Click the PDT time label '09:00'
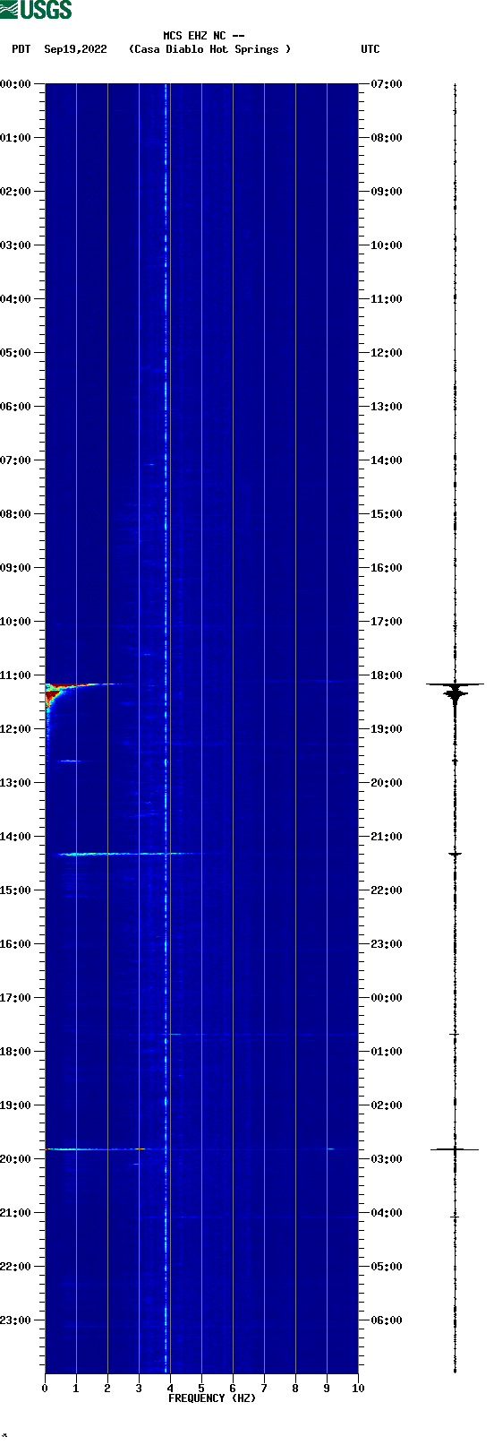494x1445 pixels. (x=16, y=568)
